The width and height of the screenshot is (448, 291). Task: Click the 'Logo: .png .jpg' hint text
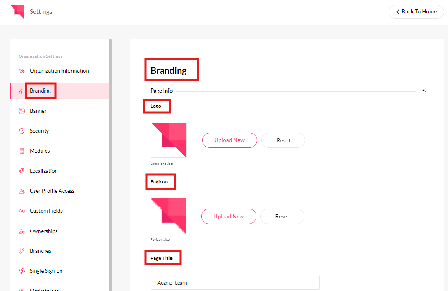pos(162,164)
